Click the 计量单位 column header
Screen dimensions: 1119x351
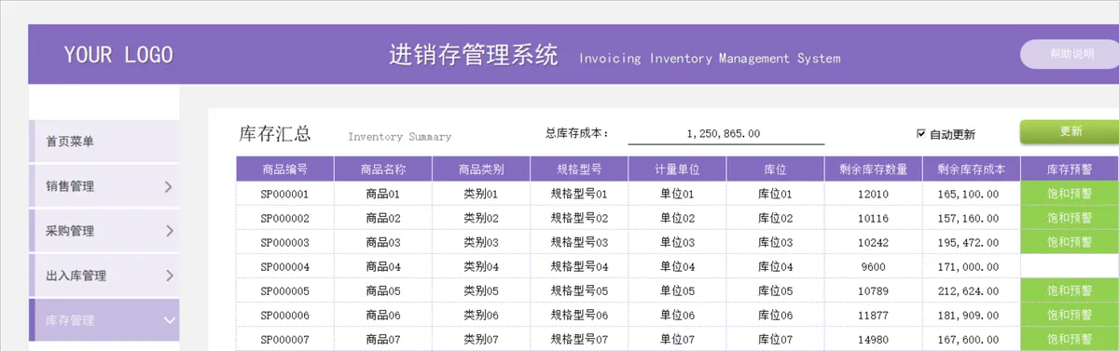pyautogui.click(x=677, y=169)
